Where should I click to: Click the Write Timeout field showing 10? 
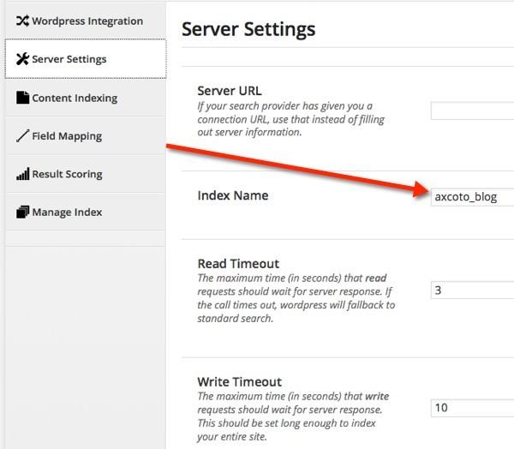[472, 408]
